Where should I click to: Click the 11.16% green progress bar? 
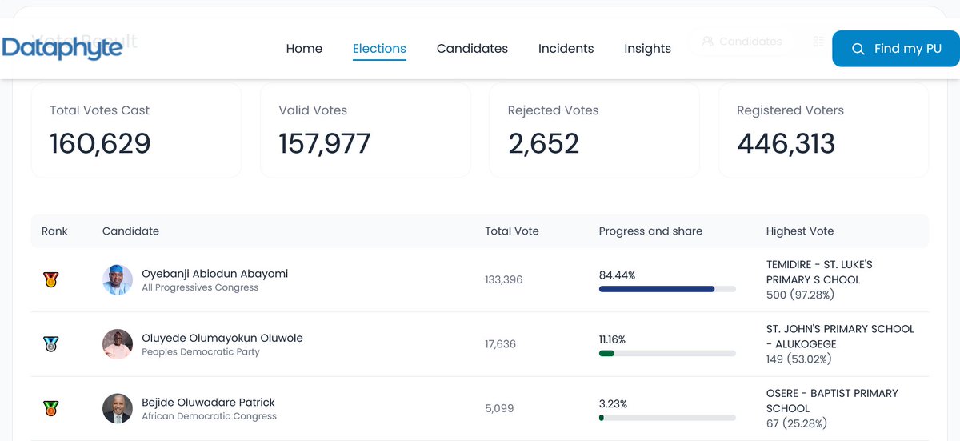[x=667, y=353]
